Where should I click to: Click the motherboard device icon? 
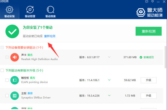click(x=14, y=96)
